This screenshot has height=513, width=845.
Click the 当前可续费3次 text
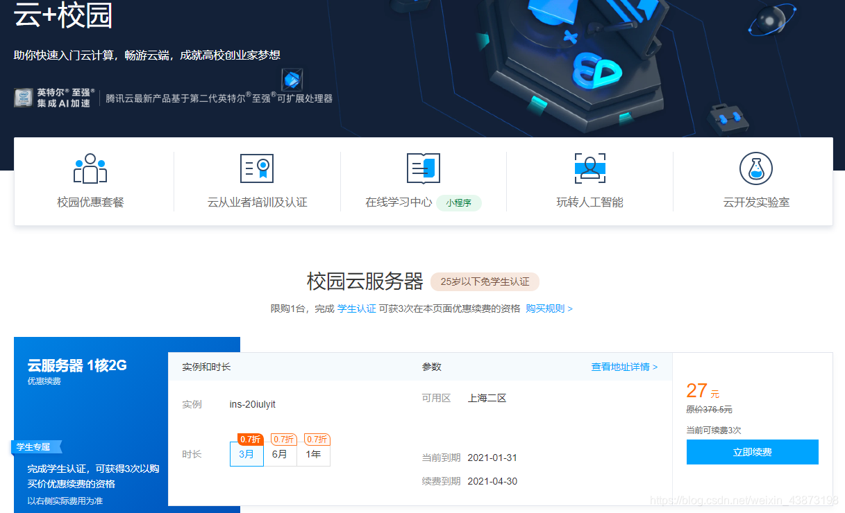point(714,431)
